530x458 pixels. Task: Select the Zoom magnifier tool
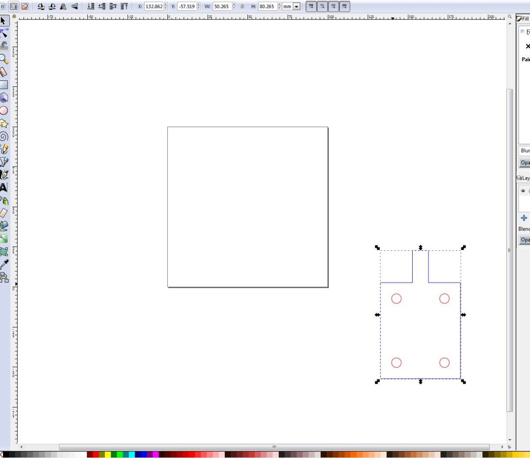4,59
